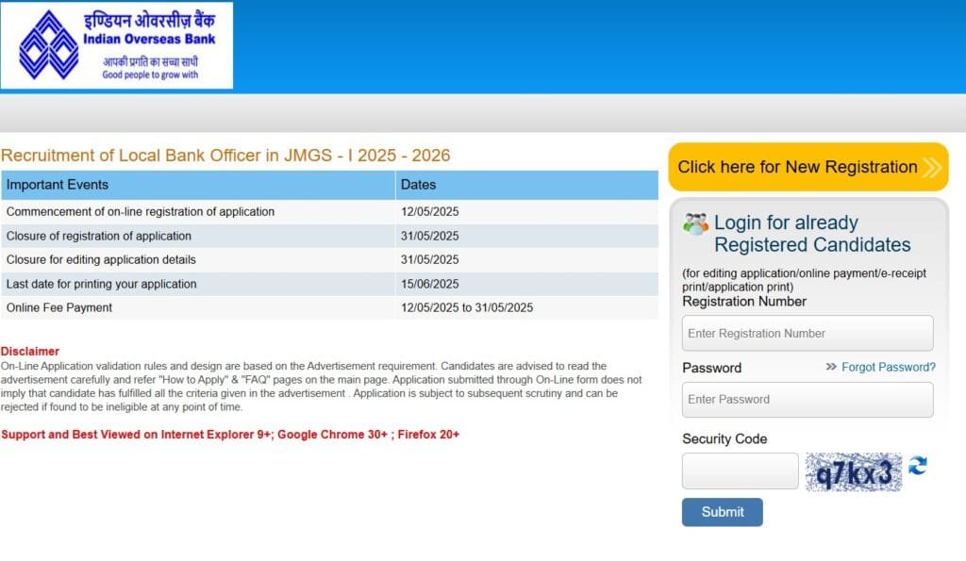
Task: Click the empty Security Code text box
Action: pos(740,471)
